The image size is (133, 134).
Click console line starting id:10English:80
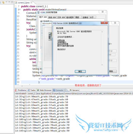42,119
